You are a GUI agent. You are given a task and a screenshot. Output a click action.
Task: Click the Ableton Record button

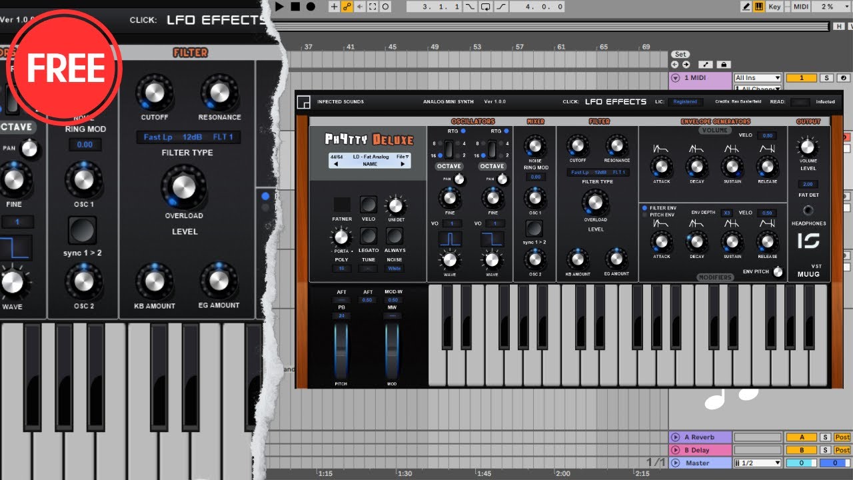pyautogui.click(x=311, y=7)
